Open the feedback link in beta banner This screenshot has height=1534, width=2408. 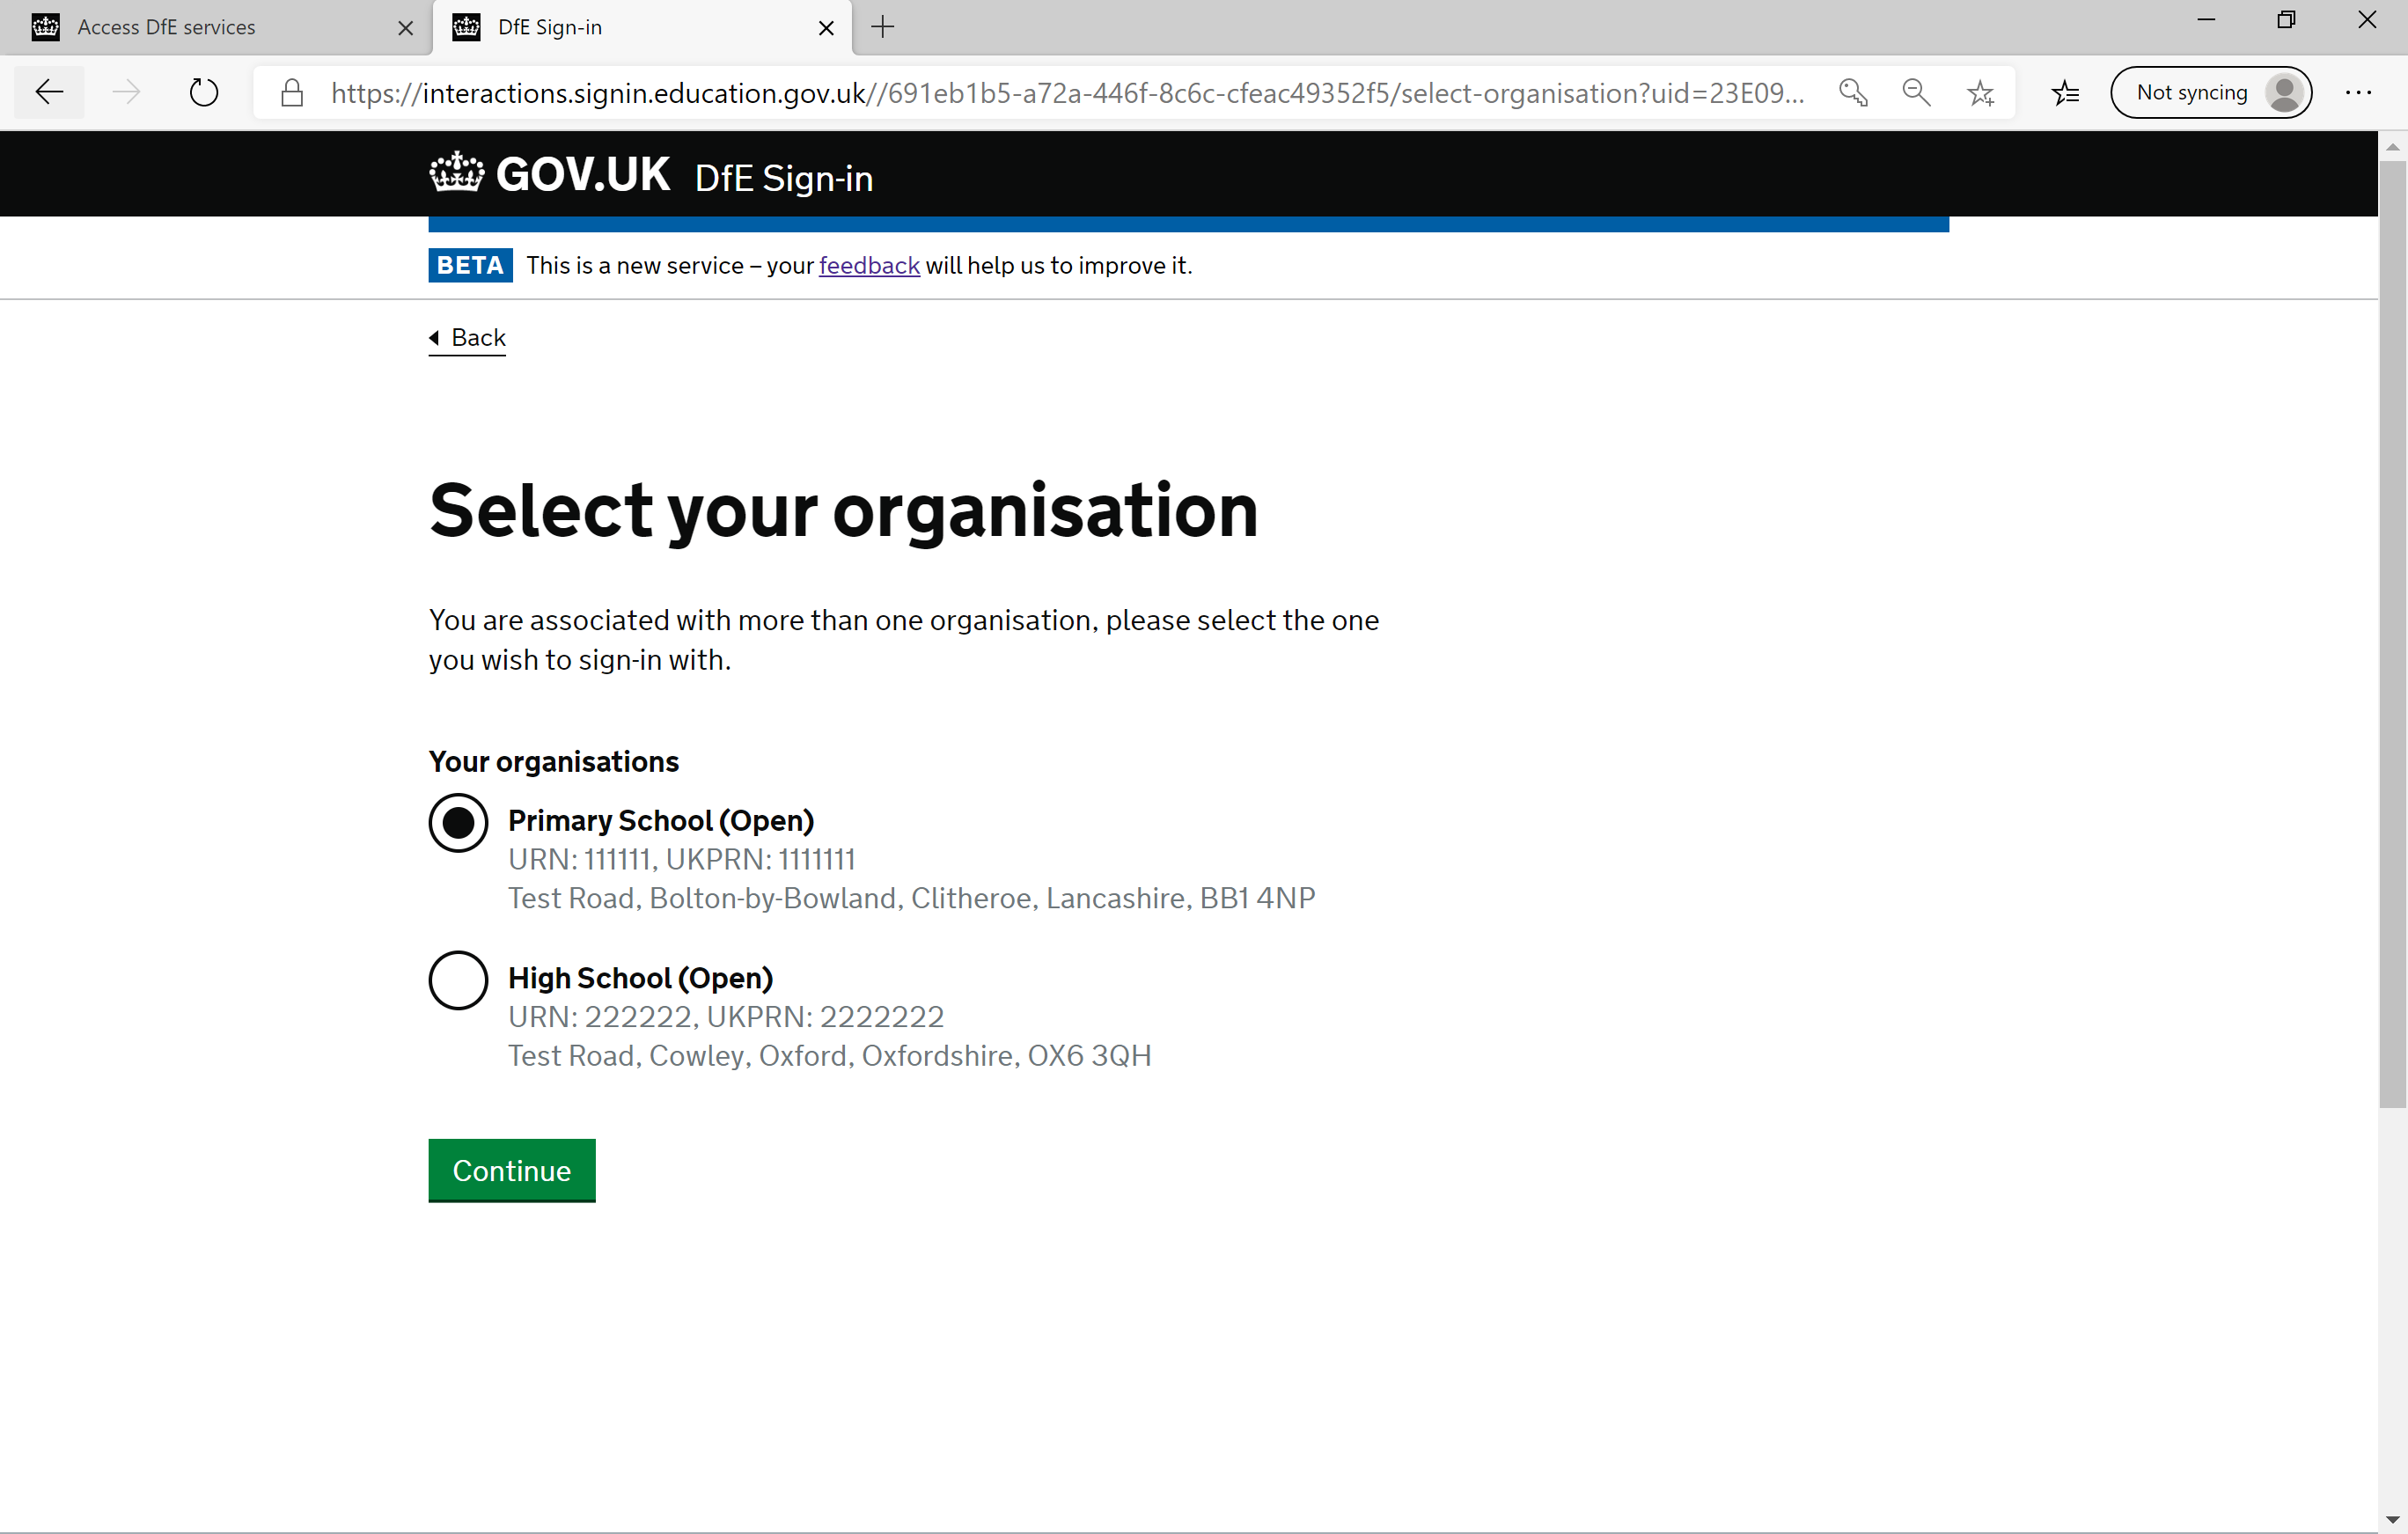[868, 265]
